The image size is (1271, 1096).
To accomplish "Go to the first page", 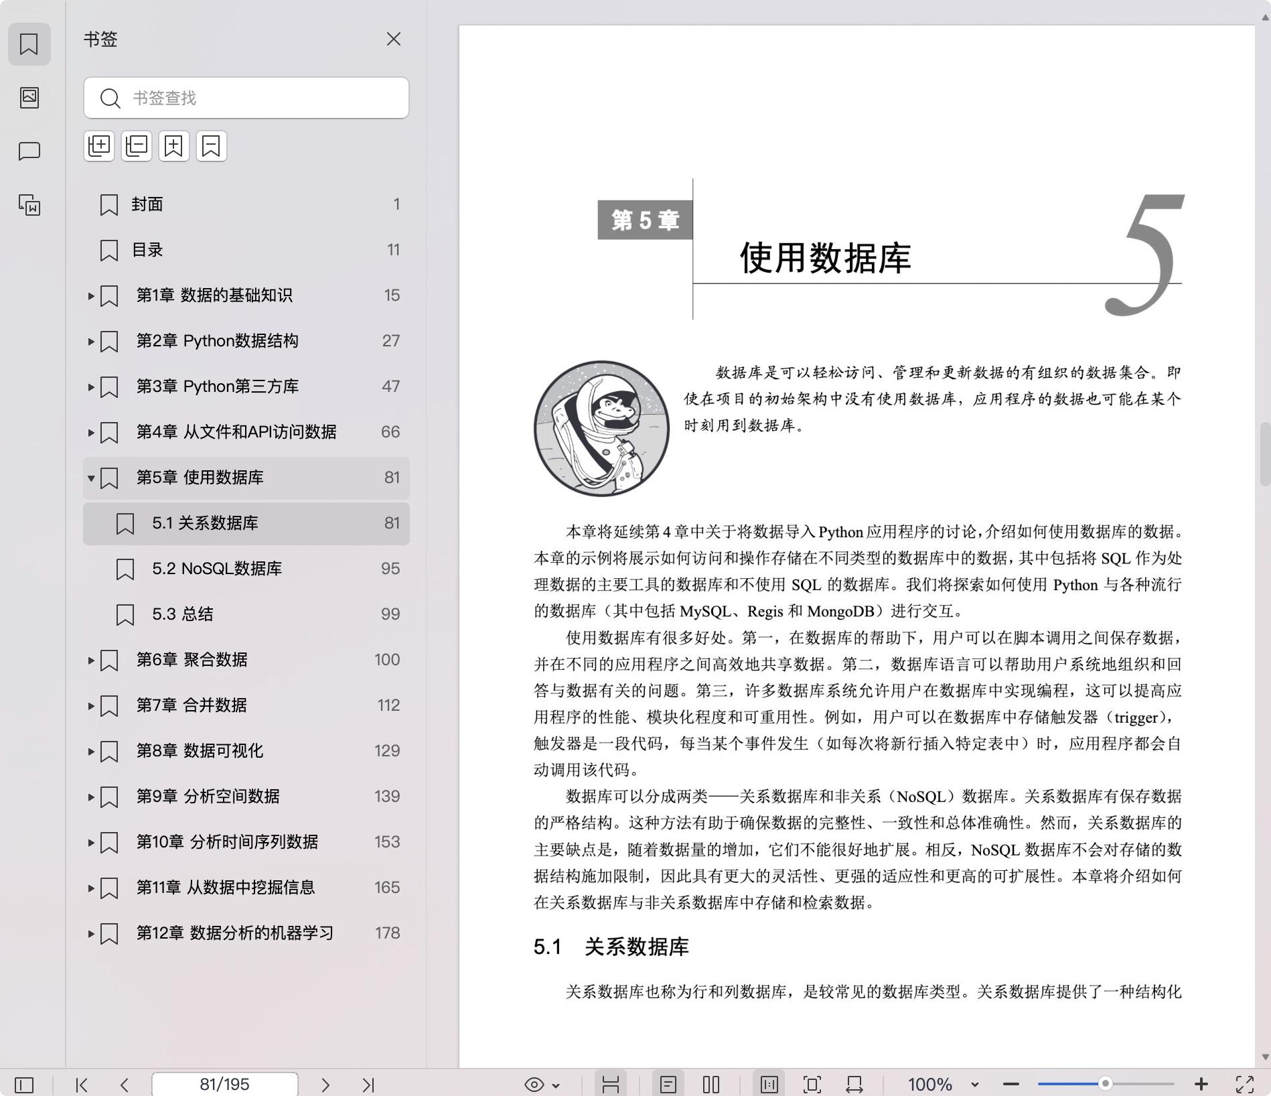I will click(x=82, y=1085).
